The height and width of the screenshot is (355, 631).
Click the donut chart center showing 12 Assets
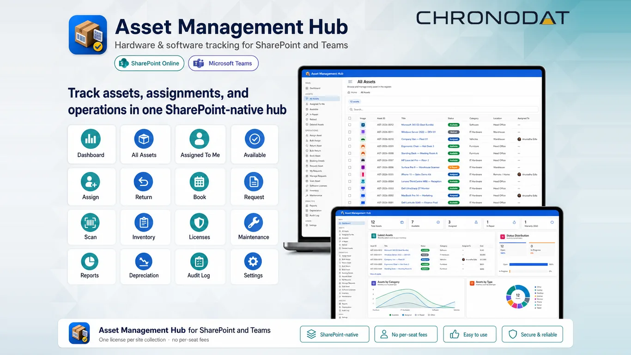517,296
